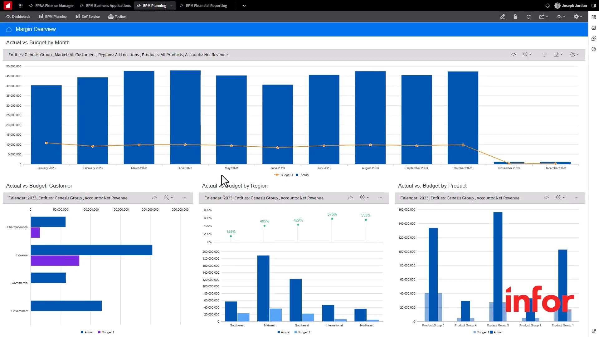
Task: Open the Self Service menu item
Action: [87, 17]
